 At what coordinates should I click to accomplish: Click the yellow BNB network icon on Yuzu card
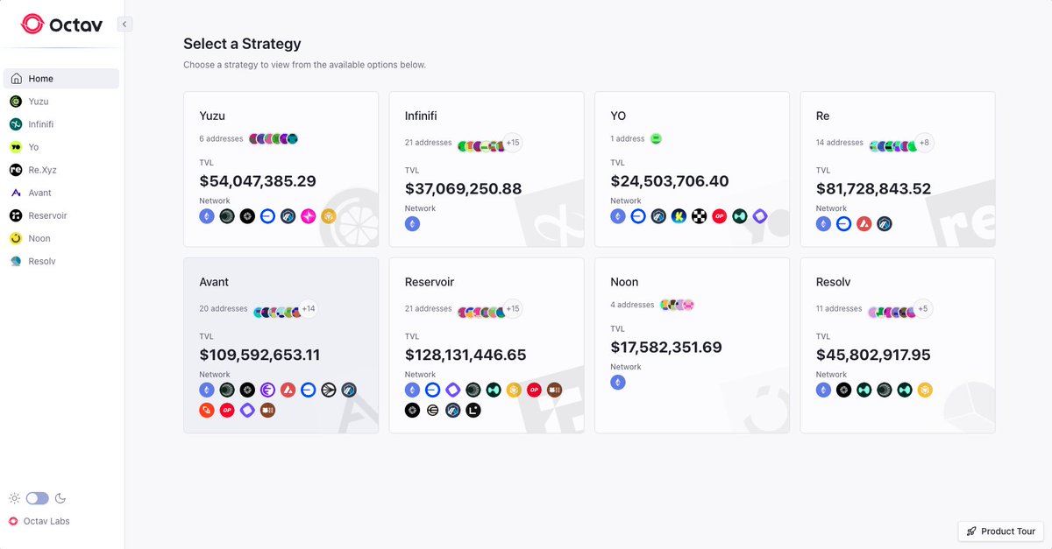point(329,216)
